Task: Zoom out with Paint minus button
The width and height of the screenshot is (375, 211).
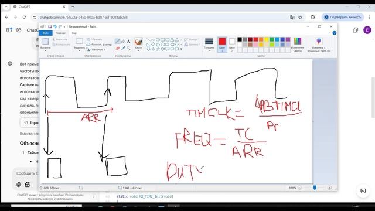Action: 299,188
